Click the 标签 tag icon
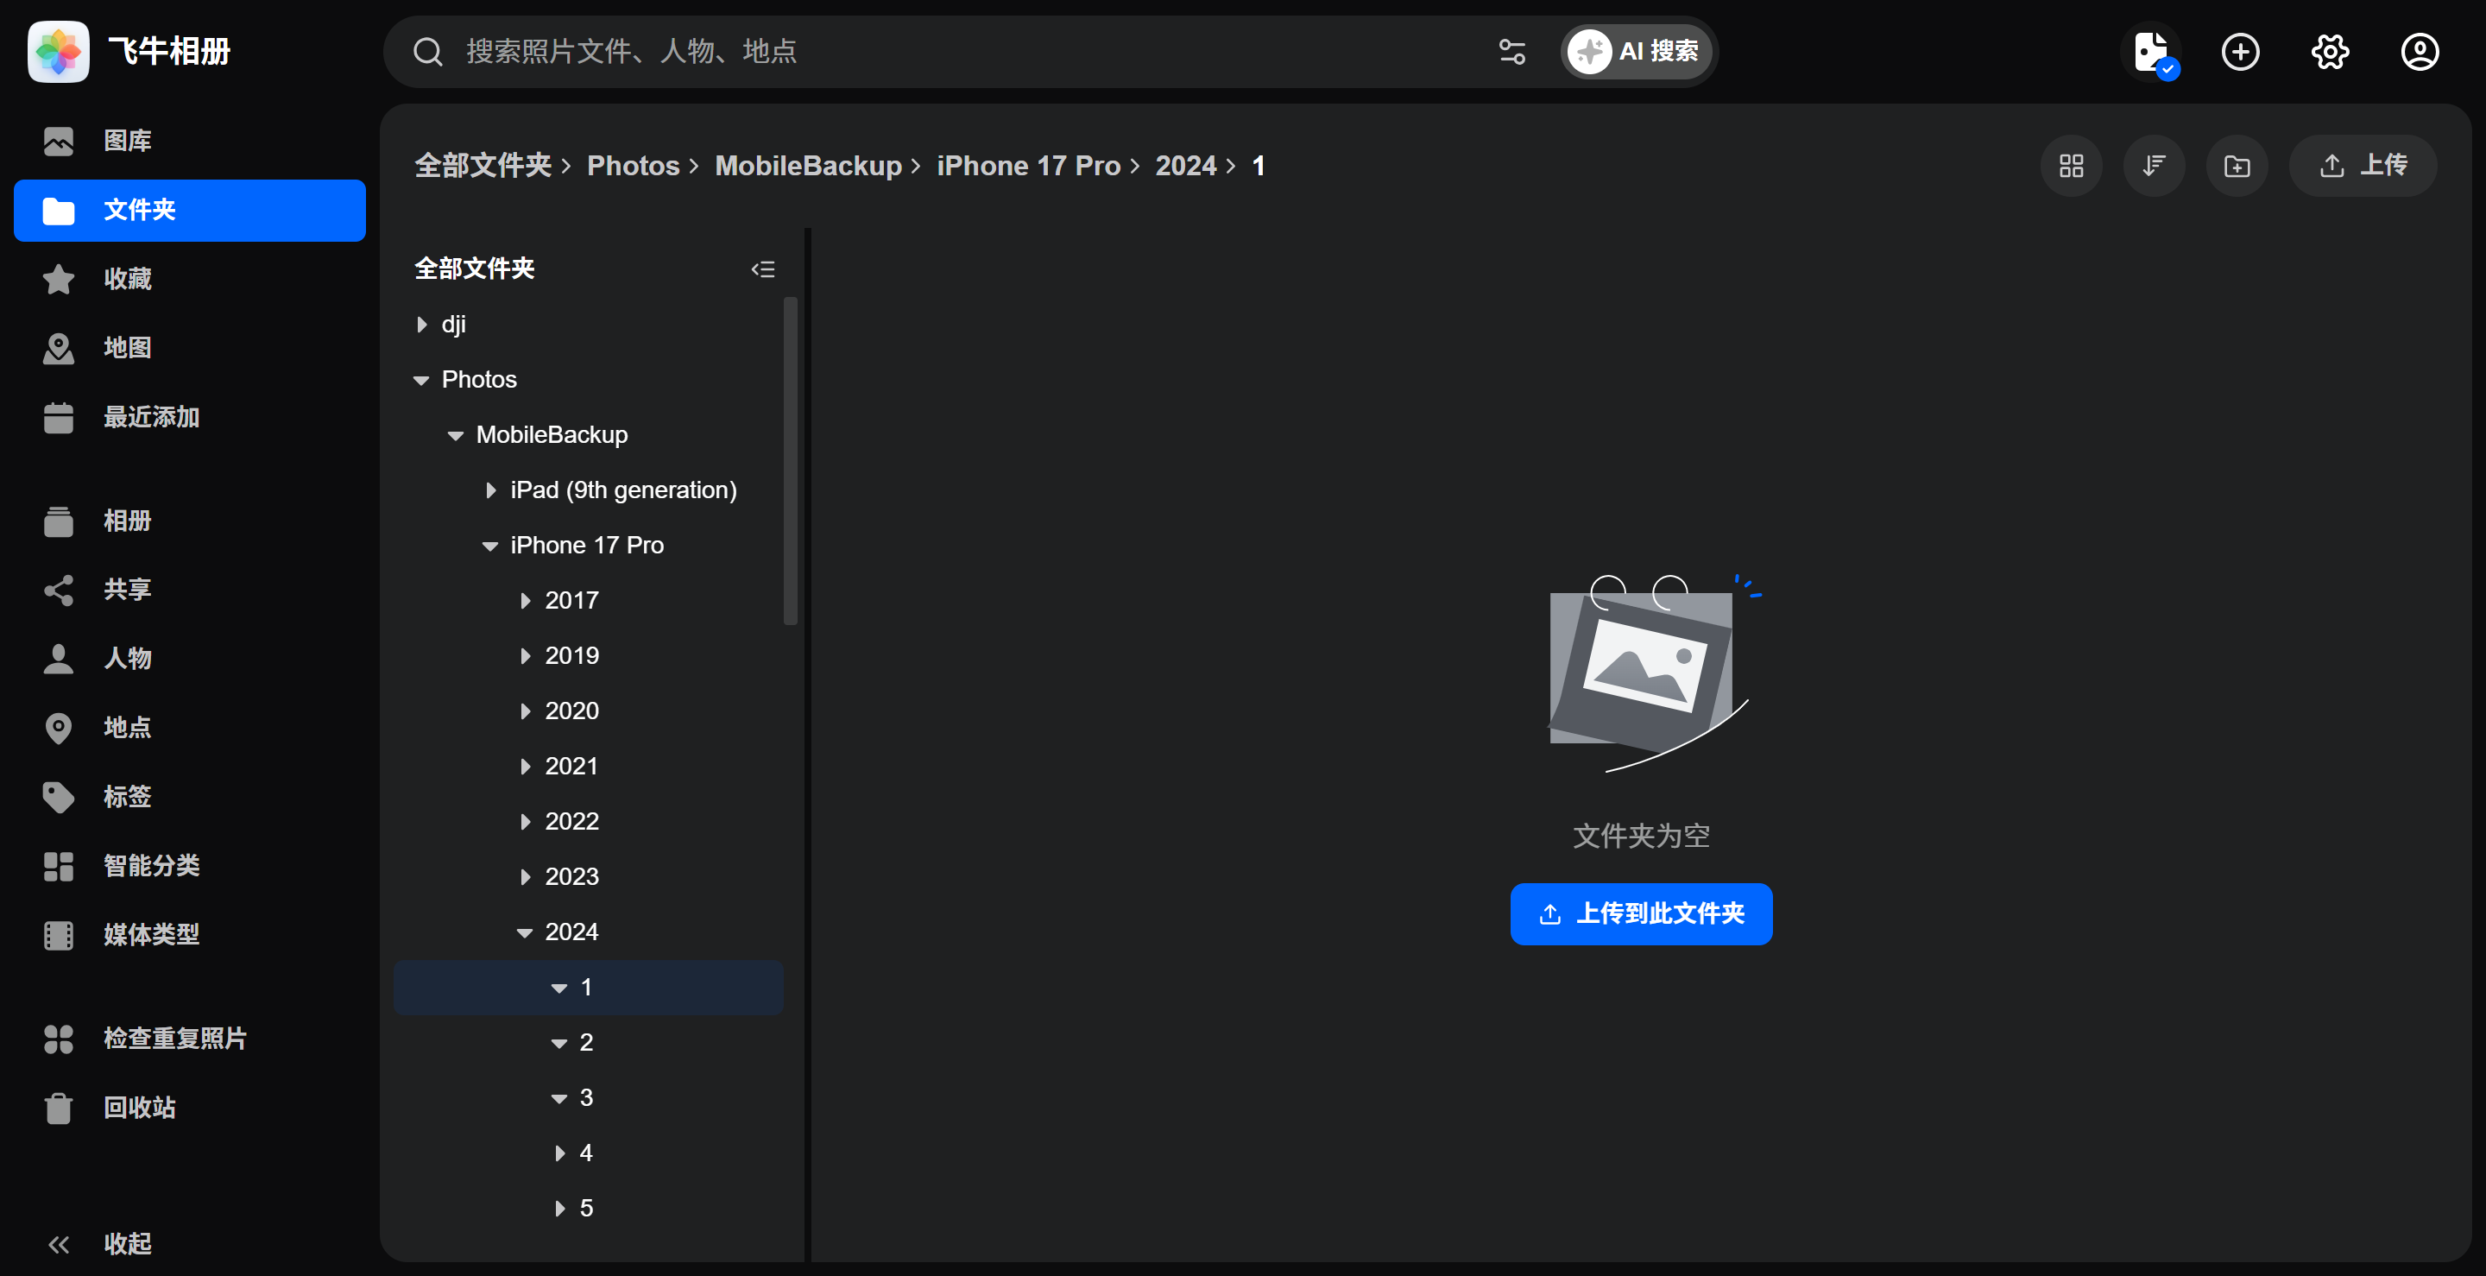Viewport: 2486px width, 1276px height. [59, 797]
